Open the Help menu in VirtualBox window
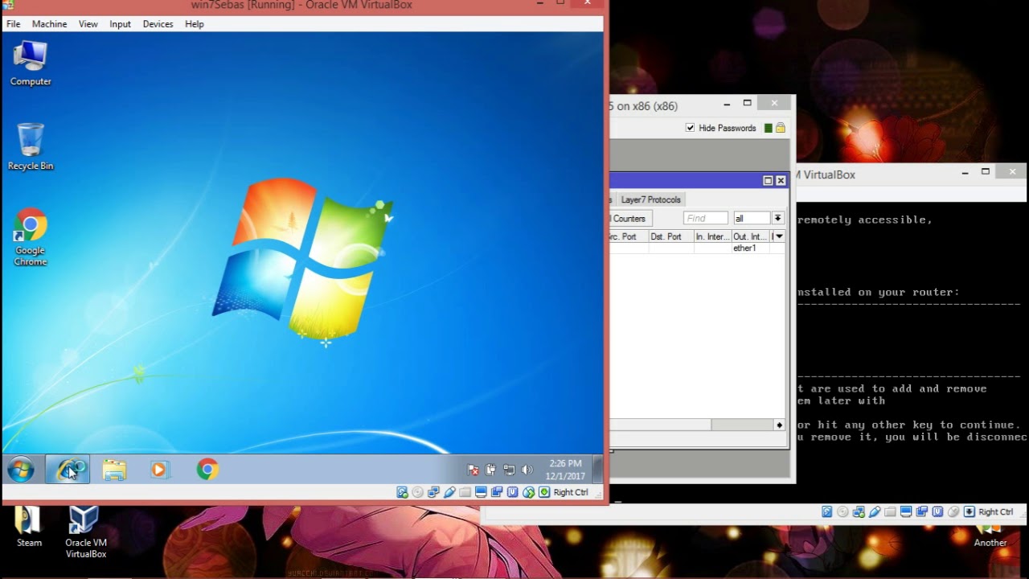1029x579 pixels. 195,24
